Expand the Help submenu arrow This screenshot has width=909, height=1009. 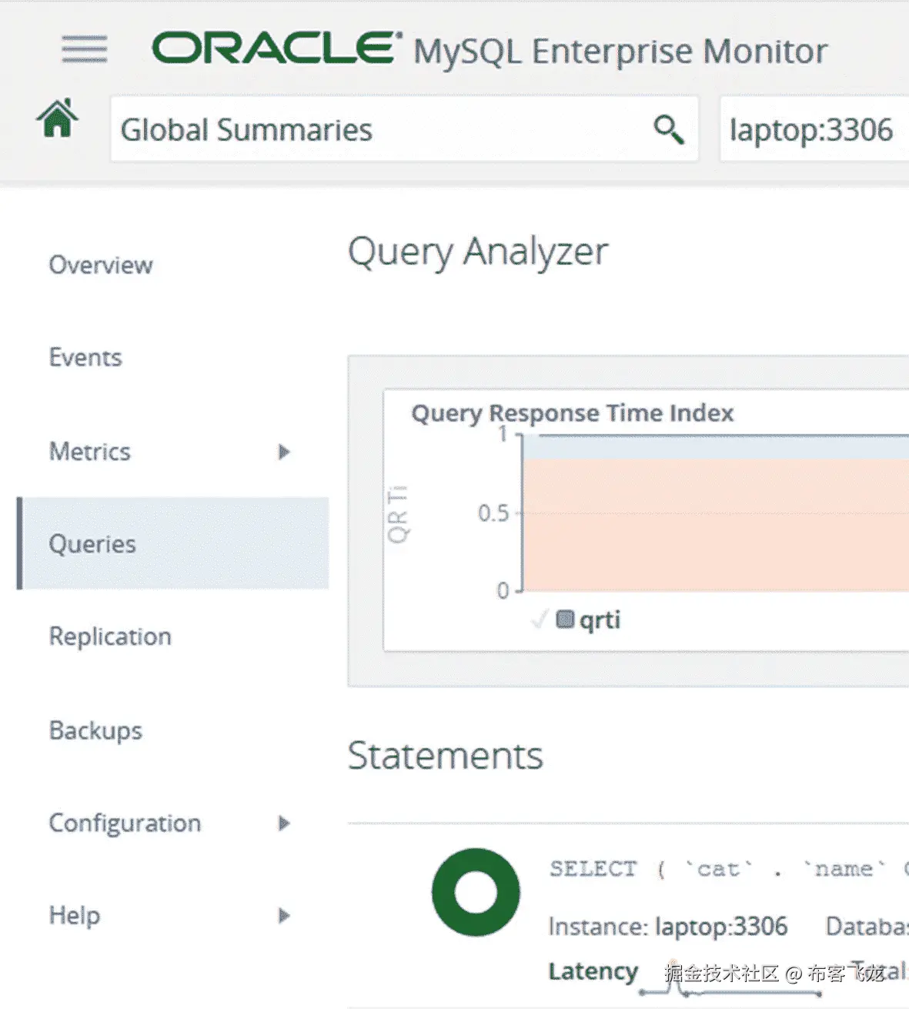[284, 916]
